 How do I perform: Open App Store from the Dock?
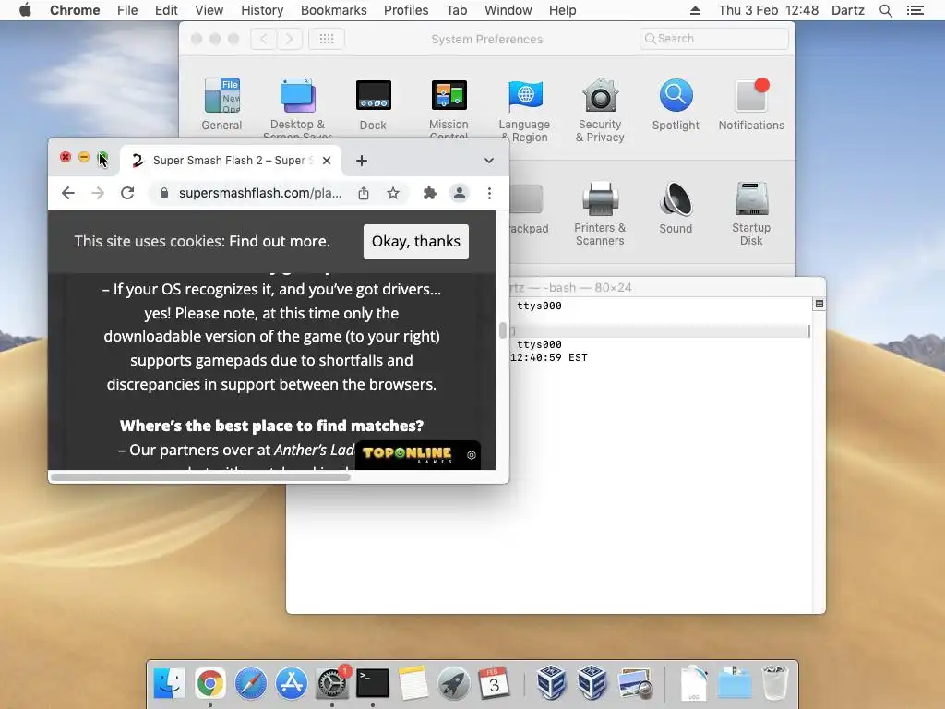(x=291, y=683)
